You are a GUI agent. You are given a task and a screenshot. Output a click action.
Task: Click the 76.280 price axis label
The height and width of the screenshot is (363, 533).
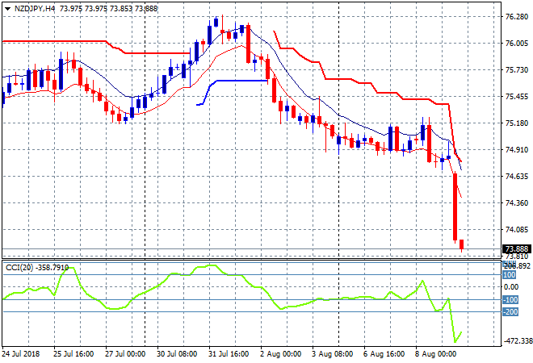pyautogui.click(x=514, y=16)
